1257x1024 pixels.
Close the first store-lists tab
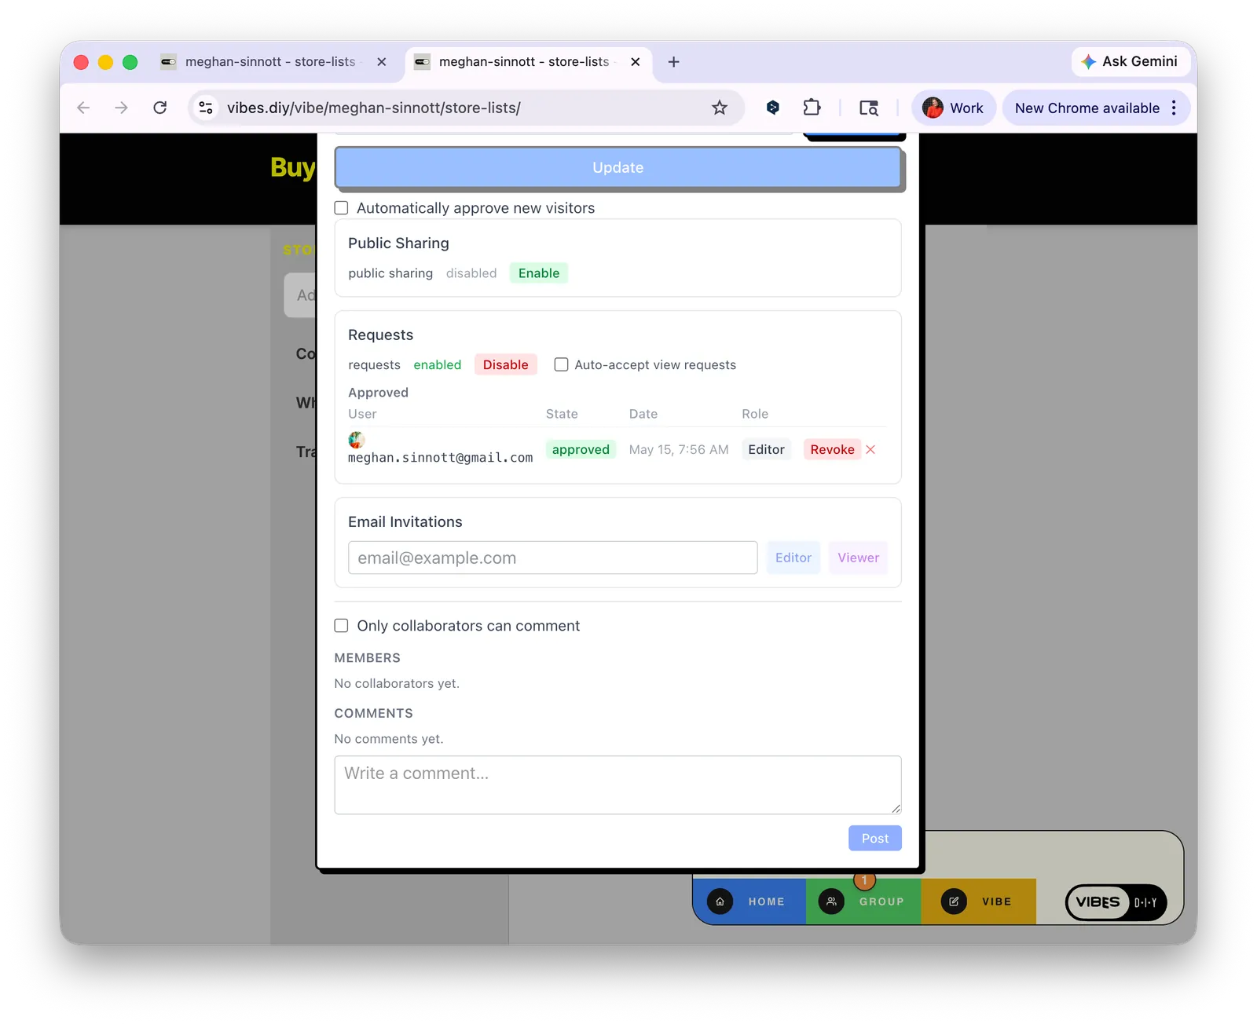[x=382, y=62]
